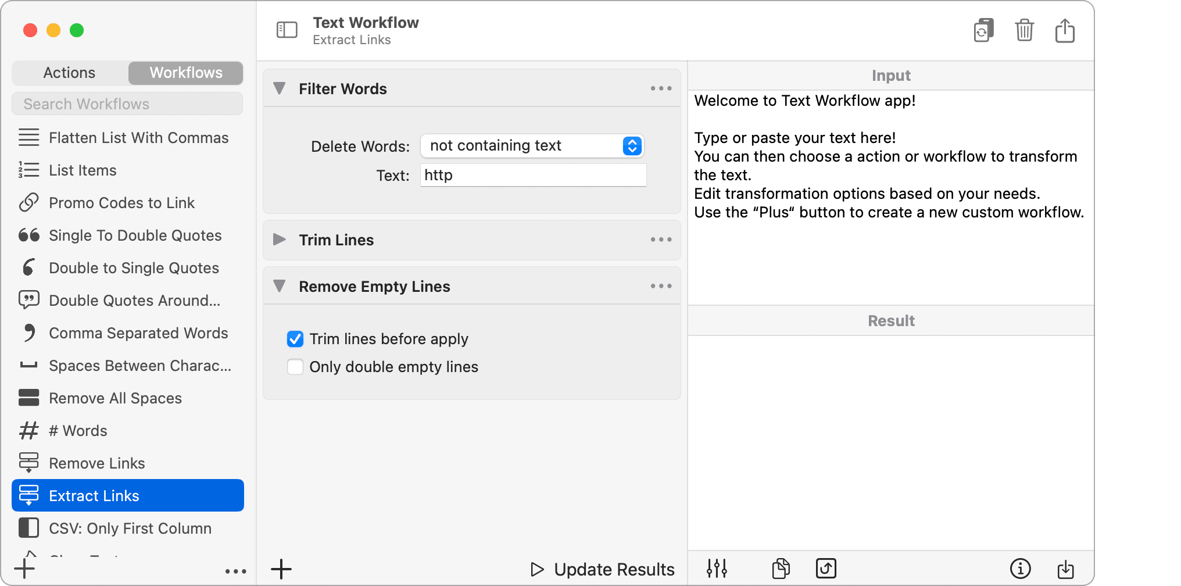This screenshot has height=586, width=1181.
Task: Click the Filter Words title
Action: tap(343, 89)
